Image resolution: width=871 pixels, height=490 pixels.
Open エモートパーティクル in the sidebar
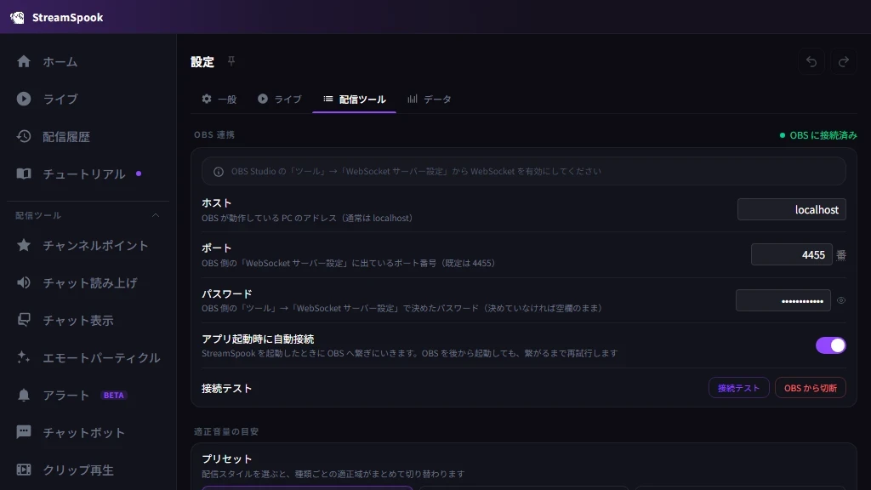coord(88,357)
